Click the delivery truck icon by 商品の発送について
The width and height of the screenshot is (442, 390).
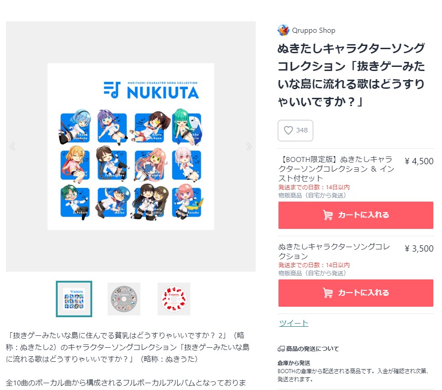click(x=281, y=349)
